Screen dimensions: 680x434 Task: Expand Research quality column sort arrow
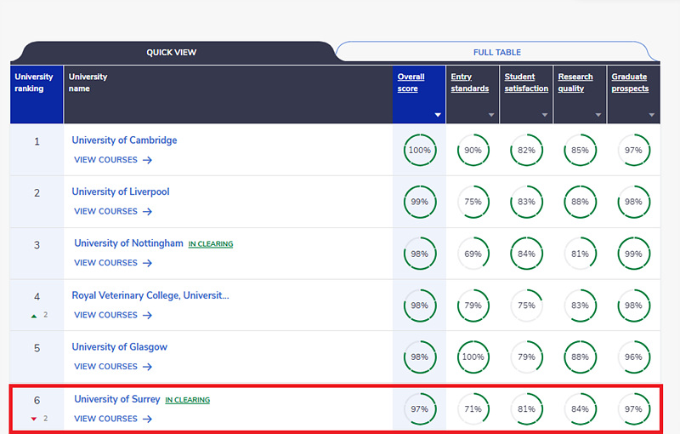598,115
